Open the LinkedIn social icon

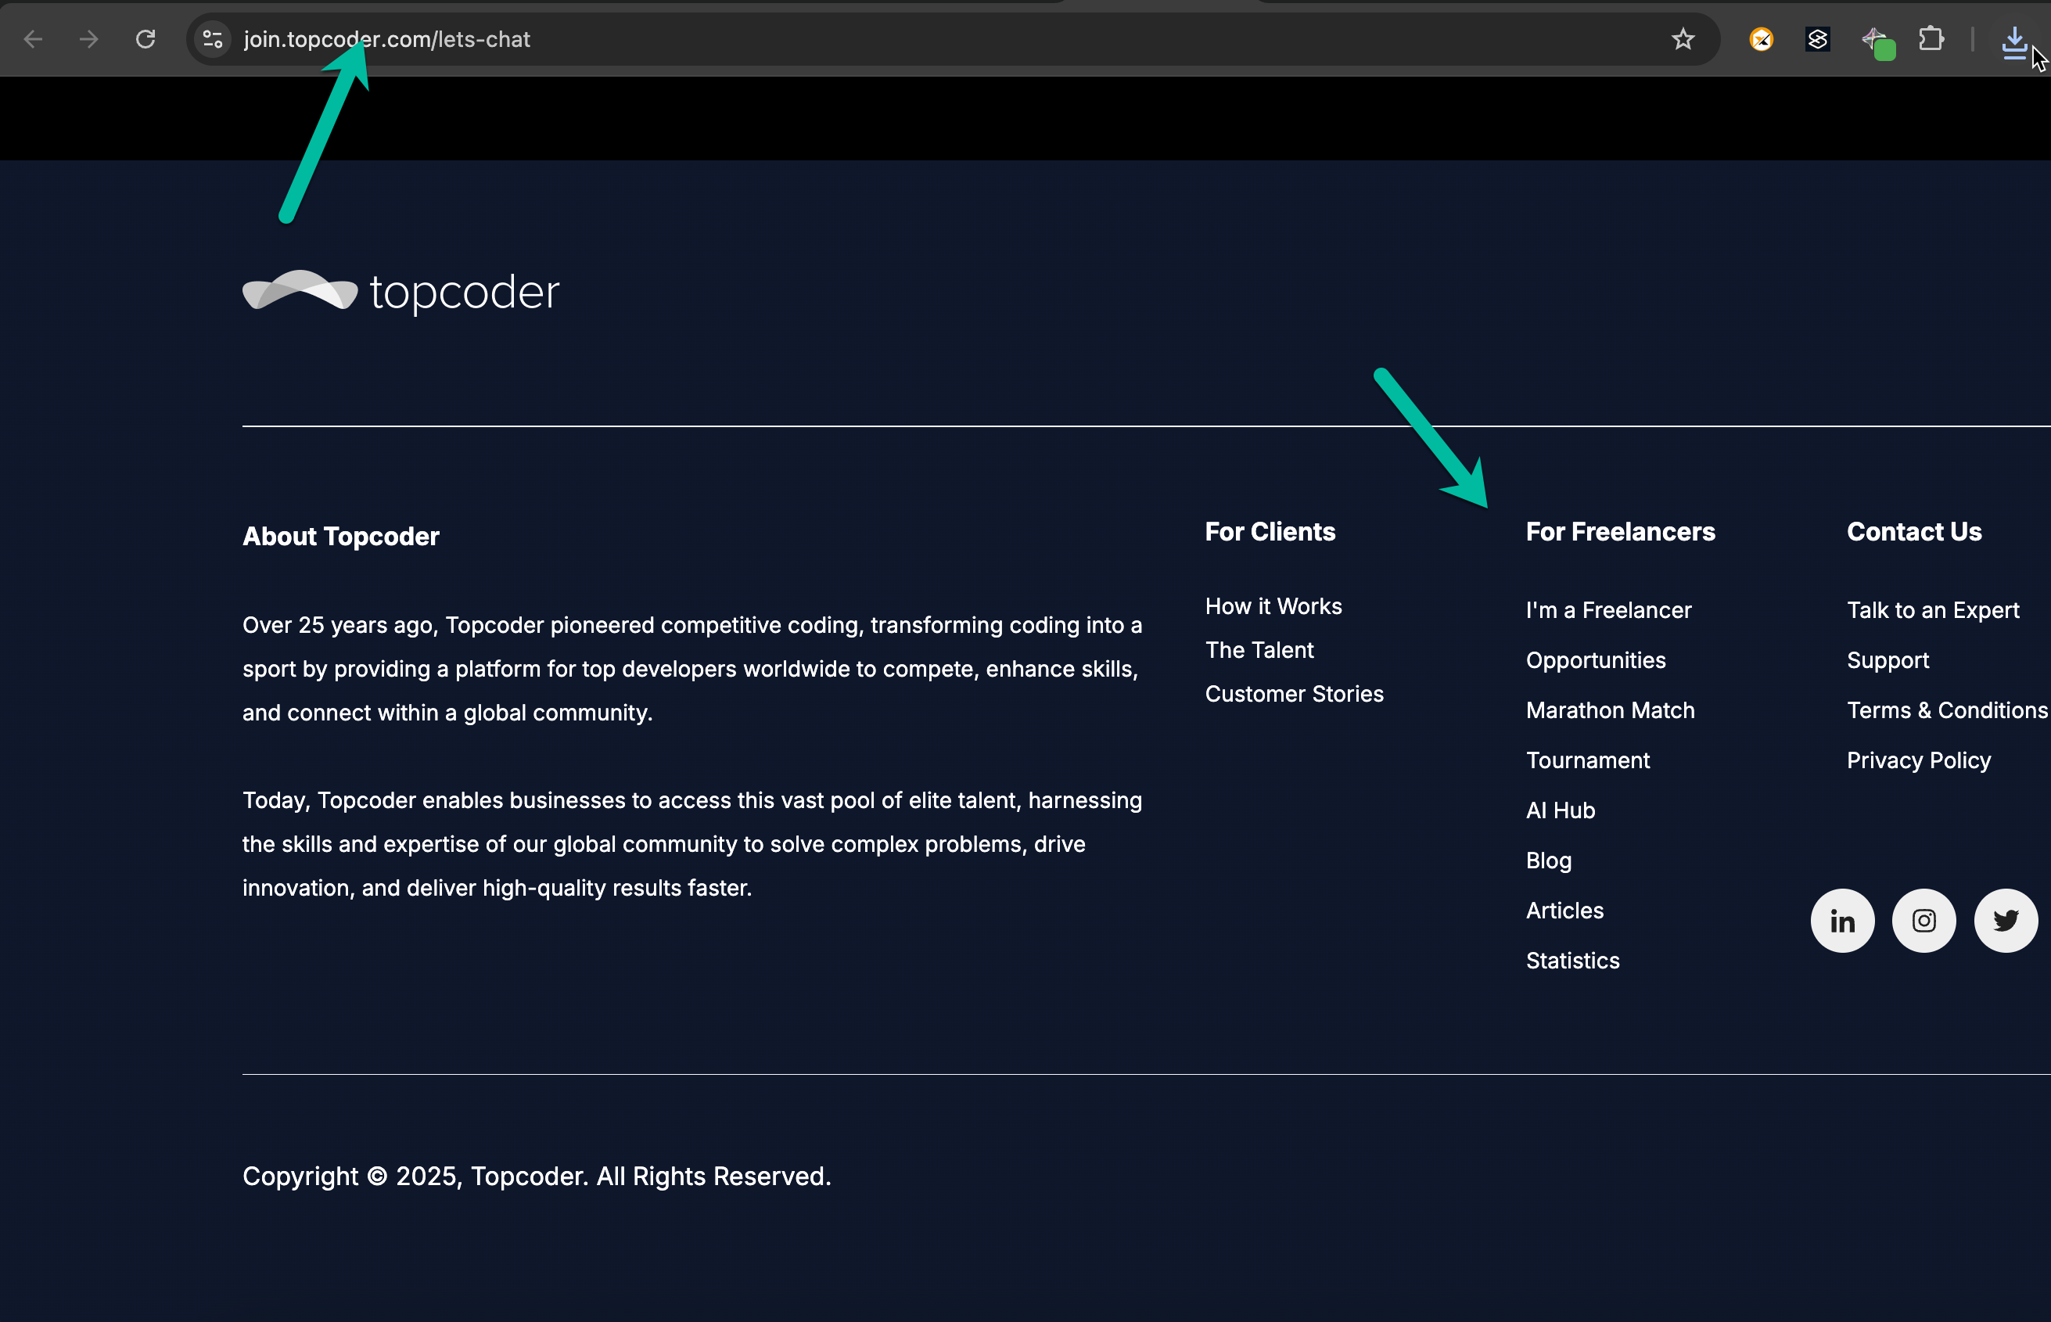tap(1841, 920)
